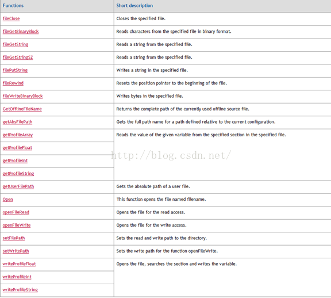Click 'Reads the value of the given variable' text
The image size is (331, 298).
tap(201, 135)
